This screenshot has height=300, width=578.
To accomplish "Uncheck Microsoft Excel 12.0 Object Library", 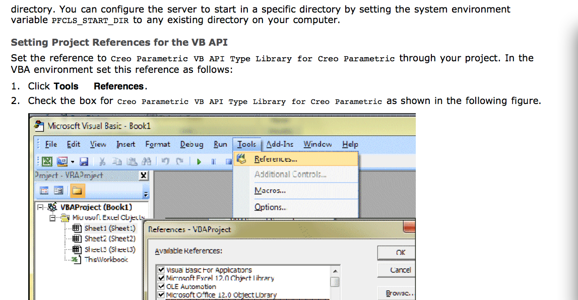I will (x=161, y=278).
